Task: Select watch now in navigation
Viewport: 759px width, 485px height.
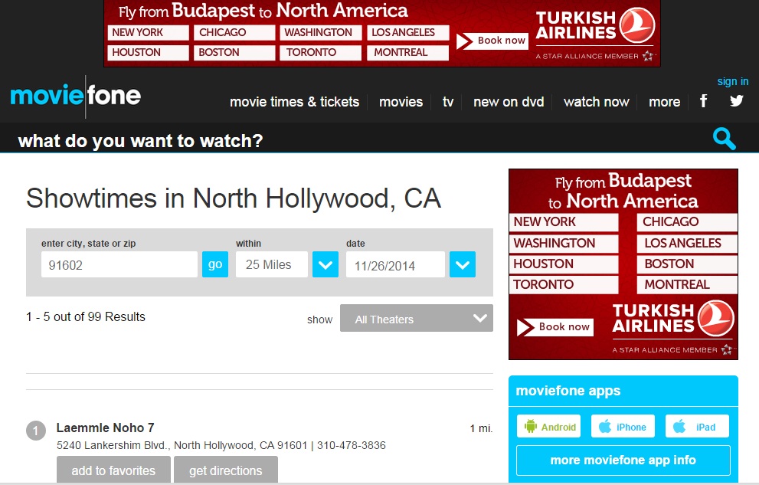Action: (x=596, y=102)
